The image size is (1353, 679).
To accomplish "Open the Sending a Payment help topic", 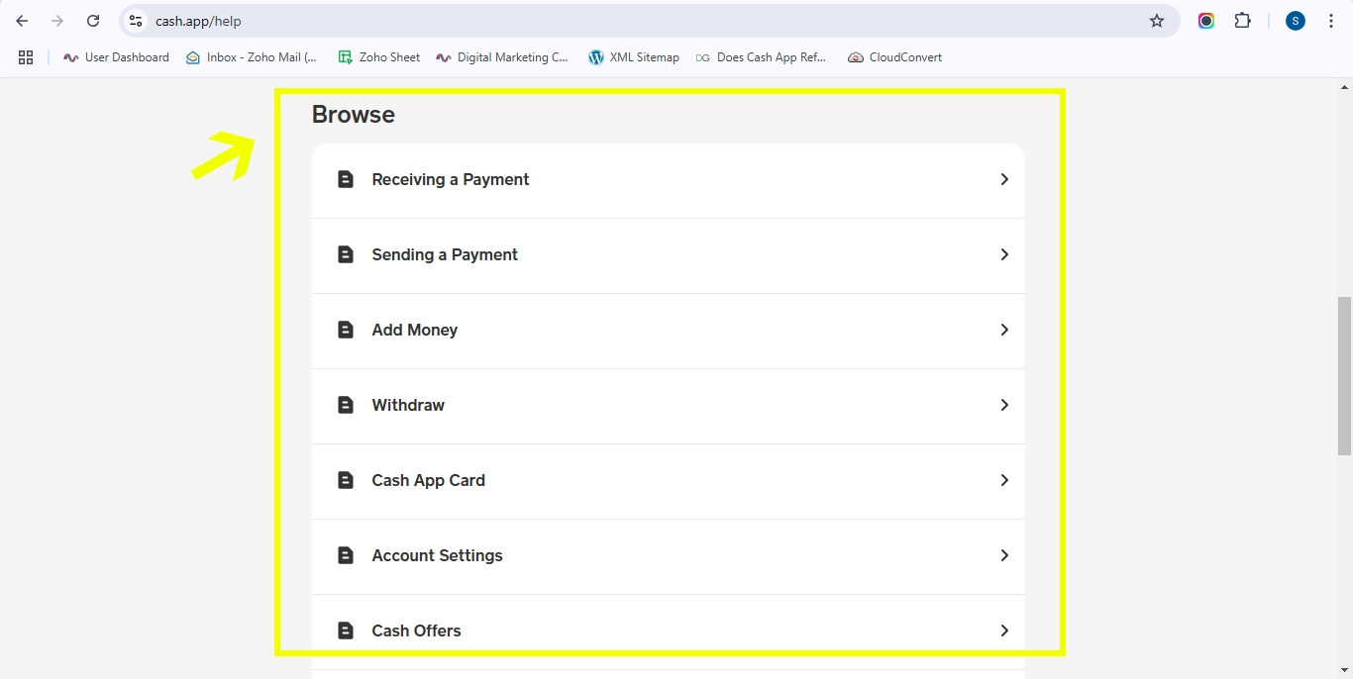I will click(668, 256).
